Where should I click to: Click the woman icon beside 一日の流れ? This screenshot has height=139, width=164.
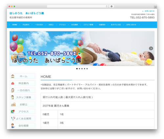coord(13,90)
